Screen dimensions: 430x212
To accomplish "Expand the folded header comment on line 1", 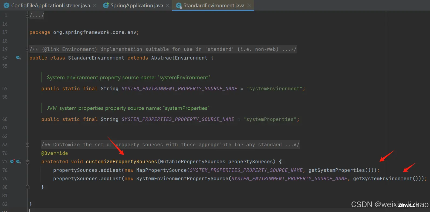I will tap(27, 16).
